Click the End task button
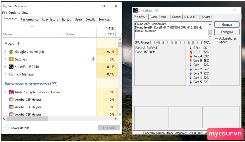Image resolution: width=245 pixels, height=142 pixels. pos(109,128)
